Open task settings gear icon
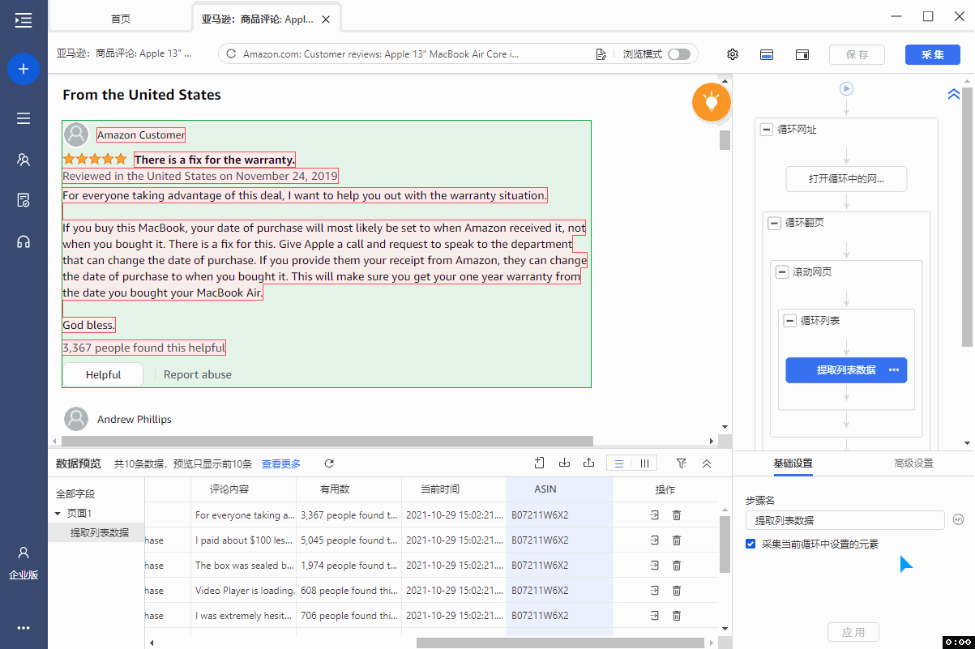This screenshot has width=975, height=649. 733,54
